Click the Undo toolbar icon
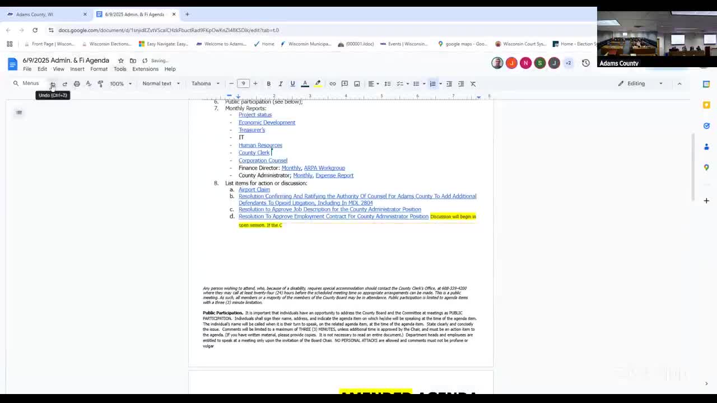This screenshot has height=403, width=717. point(53,84)
